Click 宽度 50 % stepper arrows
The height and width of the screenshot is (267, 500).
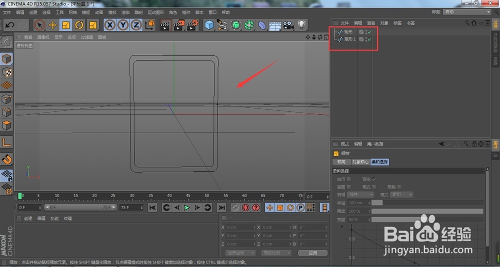coord(369,220)
